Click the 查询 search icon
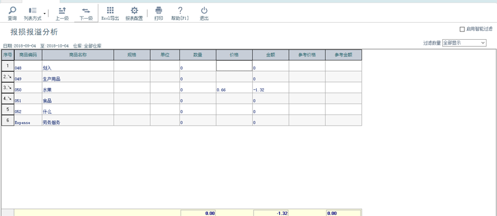 tap(12, 10)
